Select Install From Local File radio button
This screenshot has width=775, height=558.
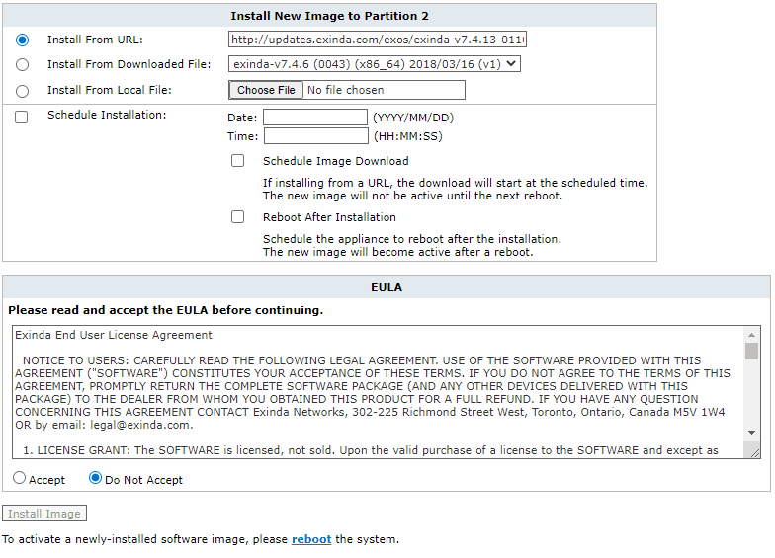point(22,91)
